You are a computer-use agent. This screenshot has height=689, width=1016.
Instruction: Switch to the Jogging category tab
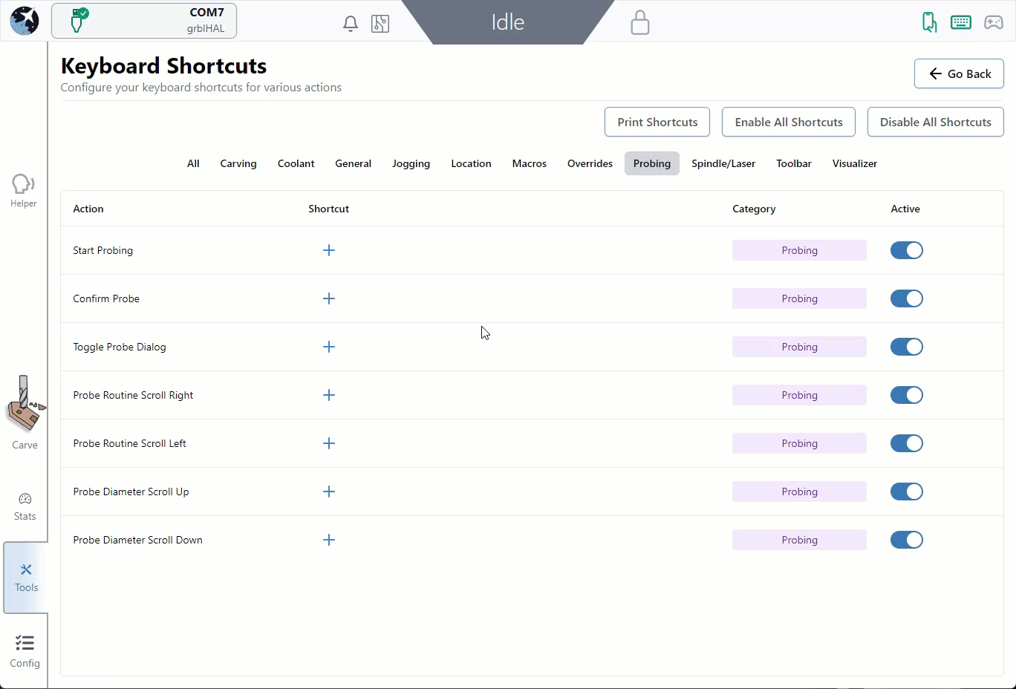click(x=411, y=163)
